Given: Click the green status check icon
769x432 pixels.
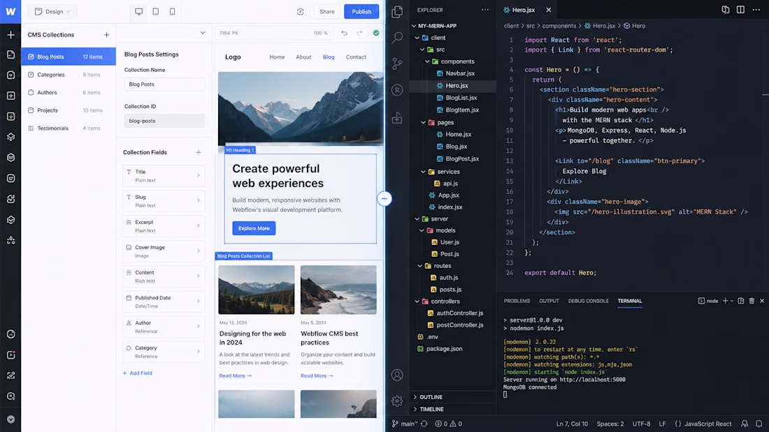Looking at the screenshot, I should click(376, 33).
